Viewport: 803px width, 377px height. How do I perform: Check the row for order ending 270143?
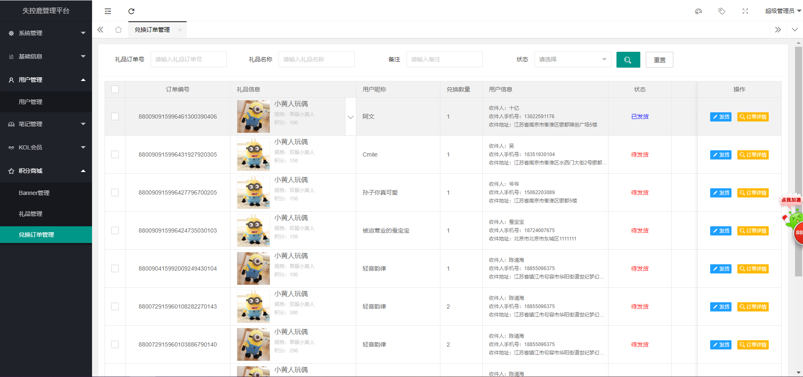(x=115, y=306)
